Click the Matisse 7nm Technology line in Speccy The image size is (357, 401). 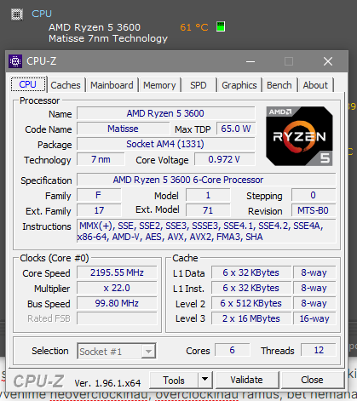click(x=108, y=38)
